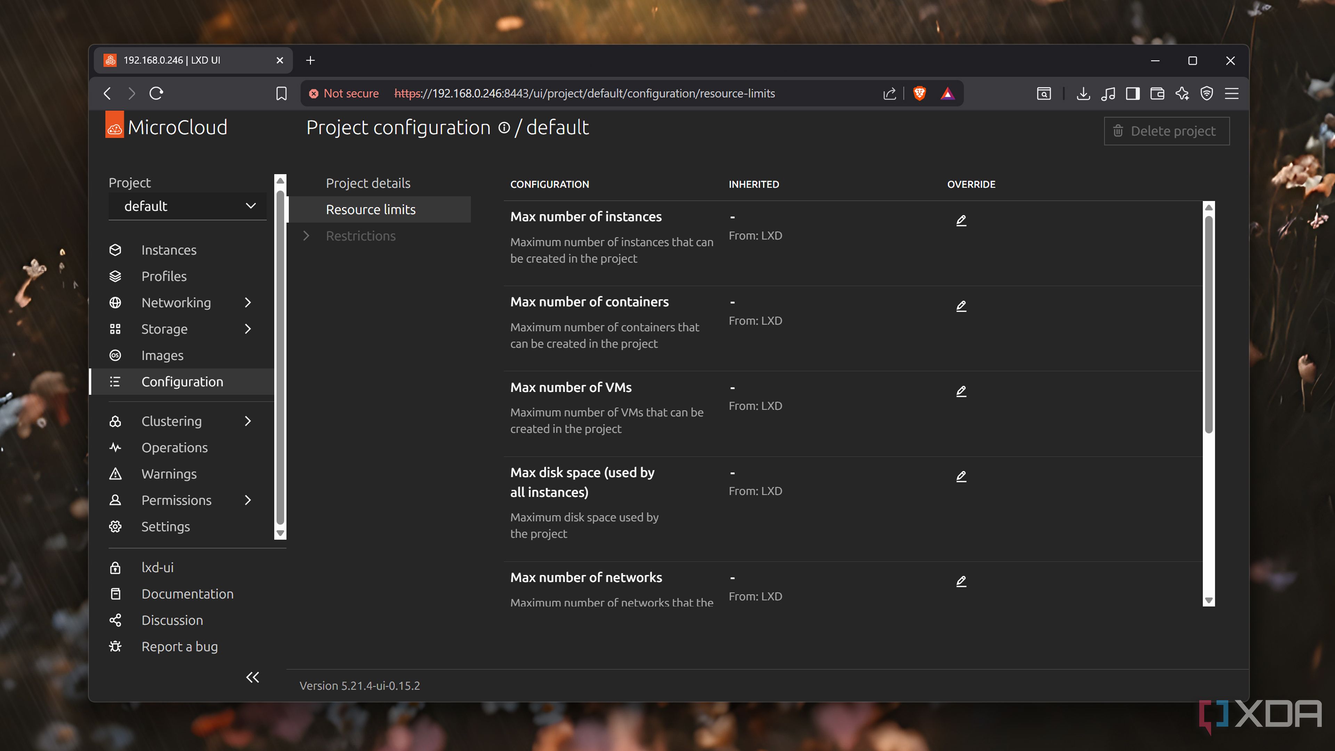Viewport: 1335px width, 751px height.
Task: Open Brave VPN shield icon
Action: [1206, 93]
